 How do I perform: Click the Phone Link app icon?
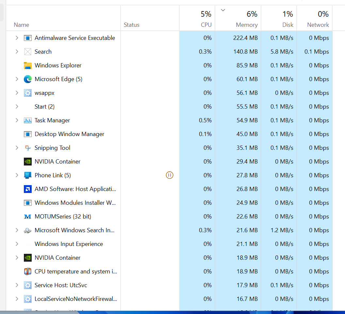coord(28,175)
